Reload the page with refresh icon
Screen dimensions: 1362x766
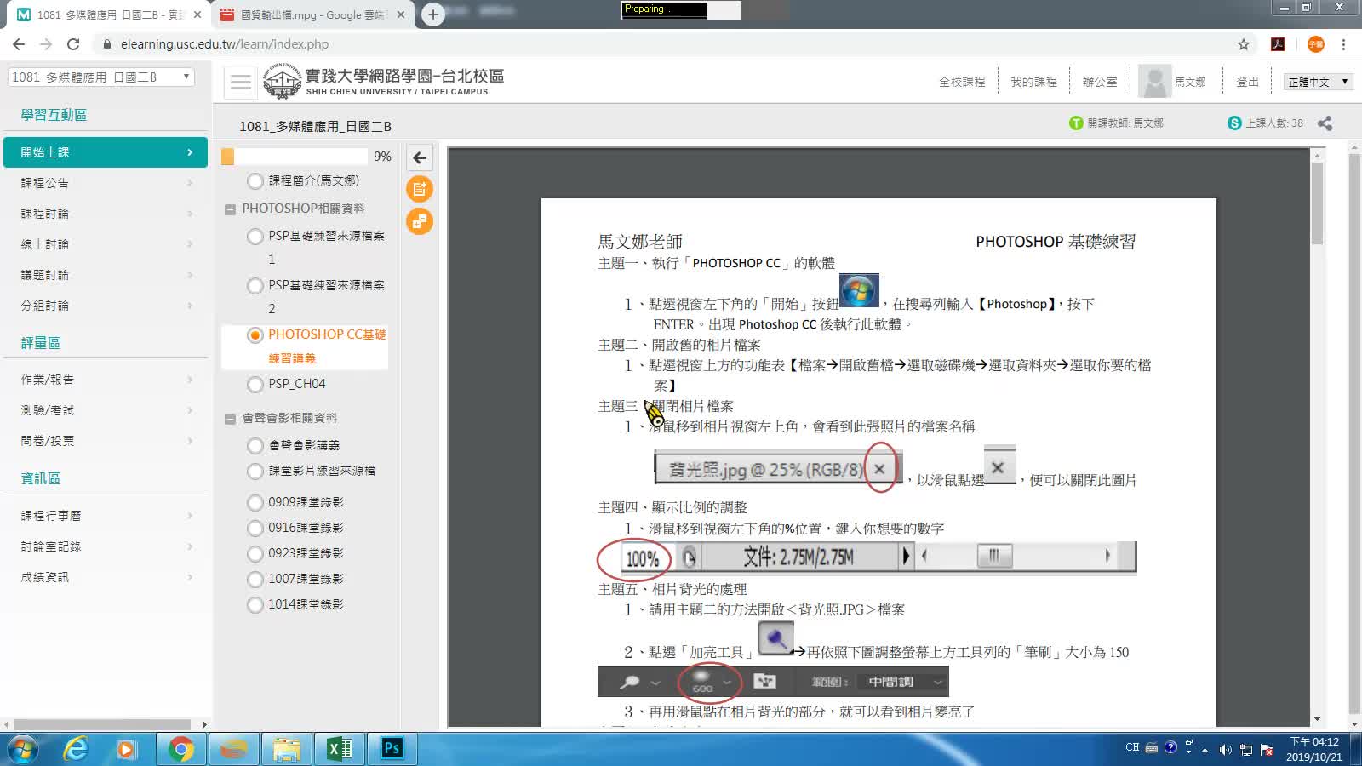tap(73, 44)
